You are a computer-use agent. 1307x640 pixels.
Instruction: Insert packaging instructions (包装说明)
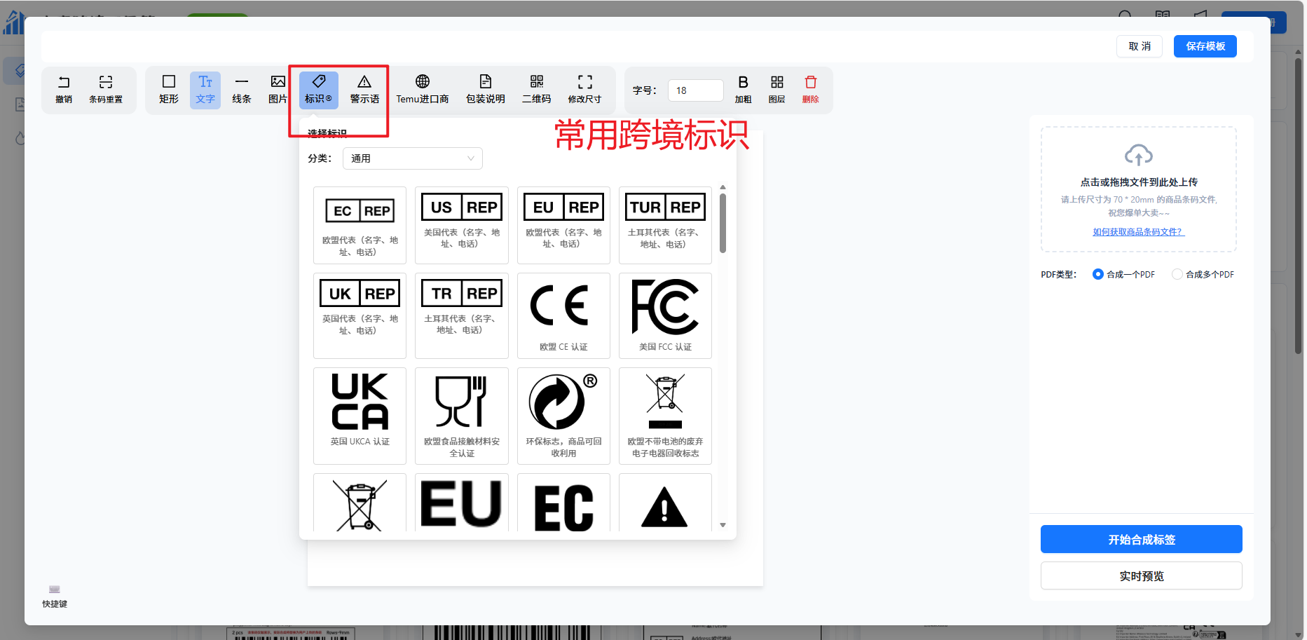coord(486,90)
